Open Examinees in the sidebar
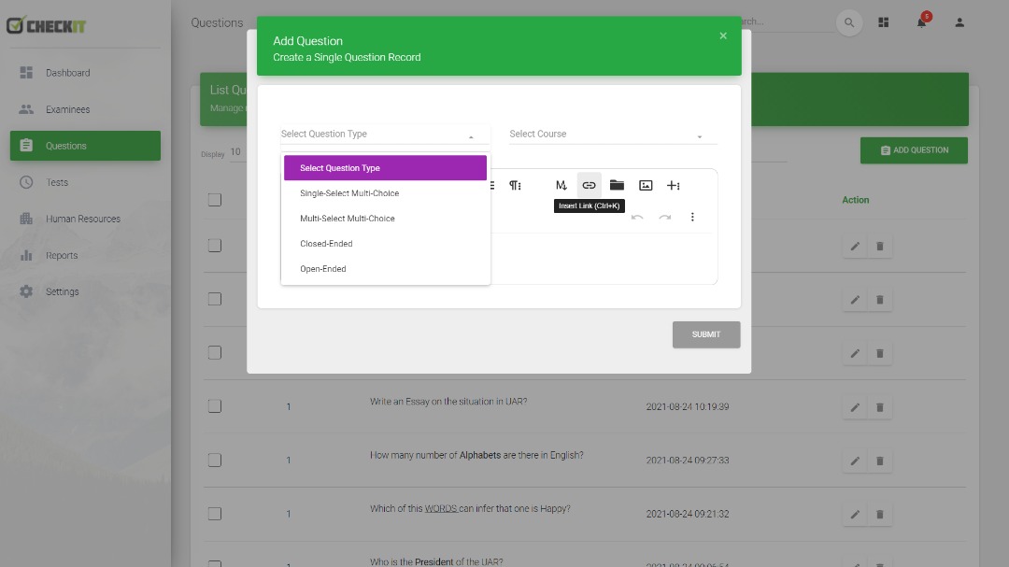 tap(85, 109)
